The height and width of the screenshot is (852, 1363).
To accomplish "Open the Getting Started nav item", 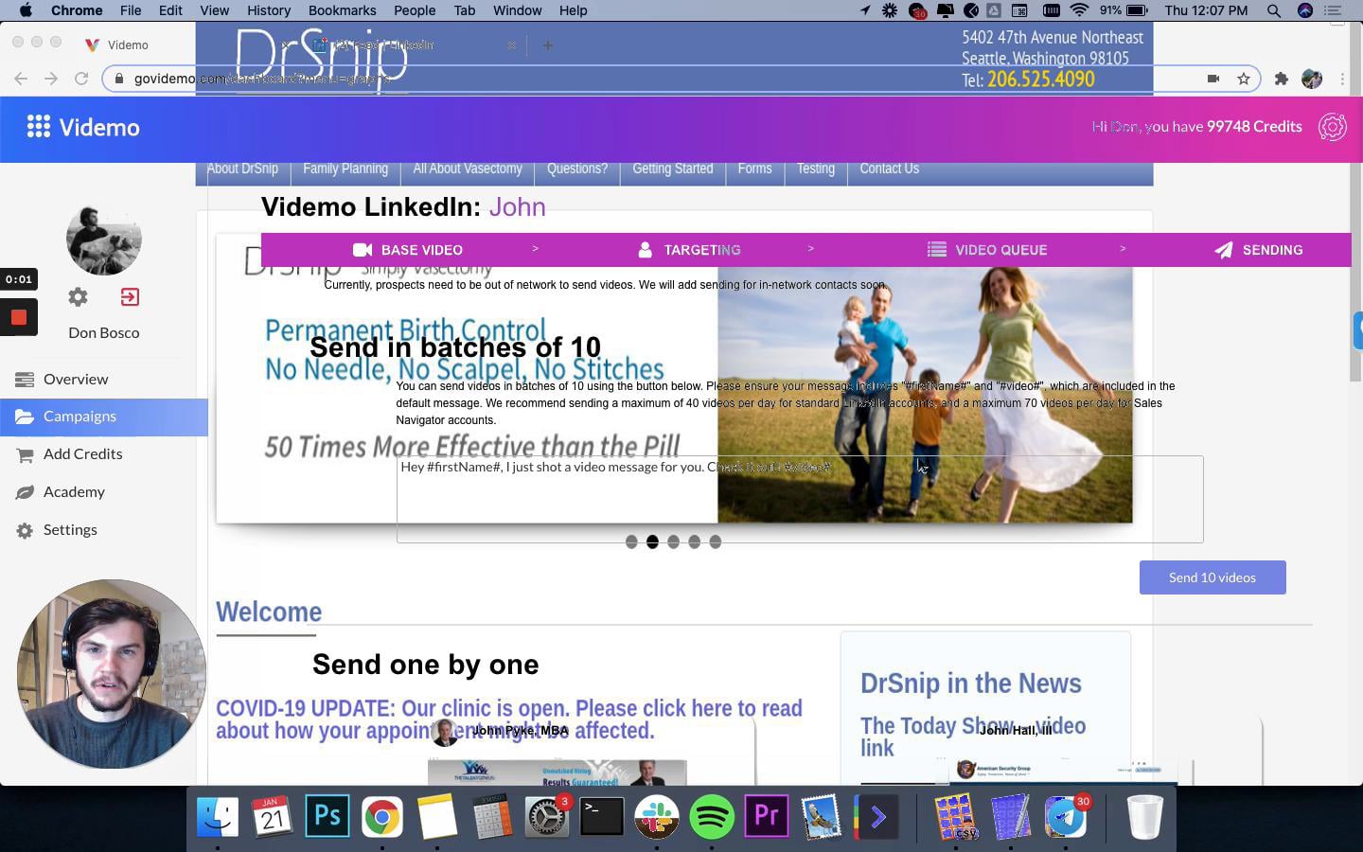I will (x=673, y=169).
